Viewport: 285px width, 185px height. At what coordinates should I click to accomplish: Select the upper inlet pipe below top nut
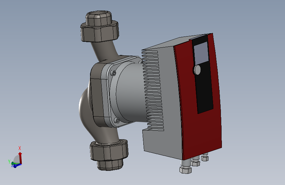(x=105, y=51)
